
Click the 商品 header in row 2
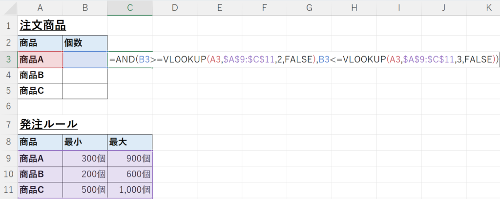(x=40, y=43)
